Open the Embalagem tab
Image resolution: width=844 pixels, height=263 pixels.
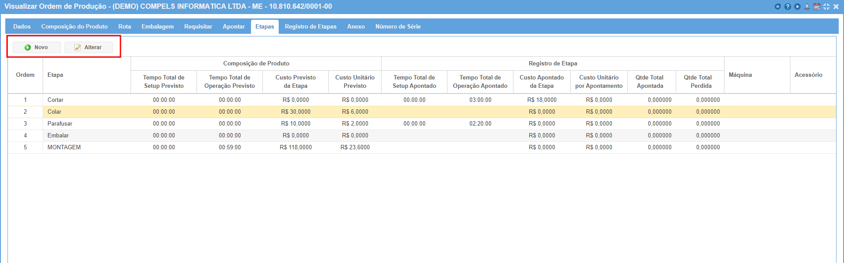pos(157,27)
